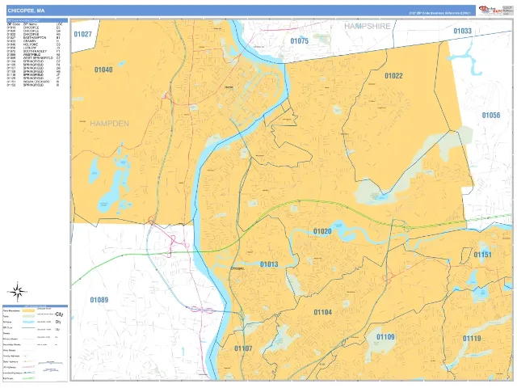Click the WEST SPRINGFIELD row in the ZIP index
The width and height of the screenshot is (517, 388).
click(34, 57)
